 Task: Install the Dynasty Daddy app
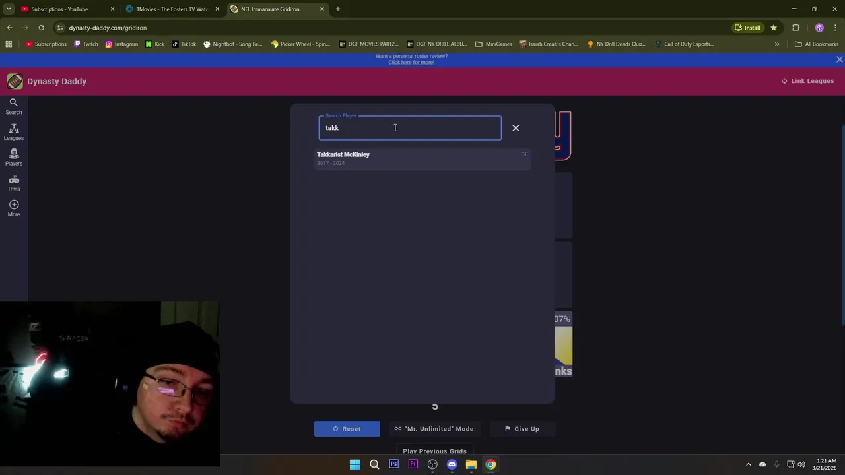point(747,28)
